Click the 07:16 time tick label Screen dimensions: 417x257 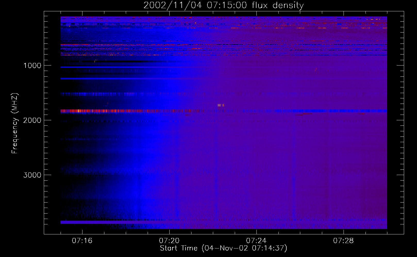click(82, 241)
